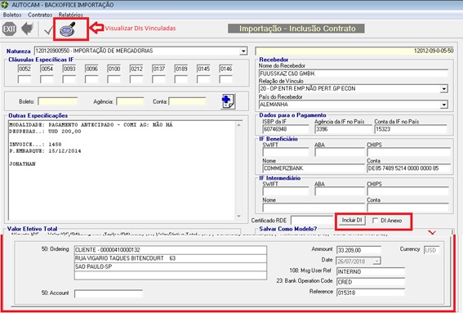Image resolution: width=463 pixels, height=313 pixels.
Task: Expand the País do Recebedor dropdown
Action: (443, 105)
